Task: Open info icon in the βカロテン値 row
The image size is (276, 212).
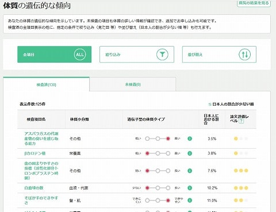Action: [190, 153]
